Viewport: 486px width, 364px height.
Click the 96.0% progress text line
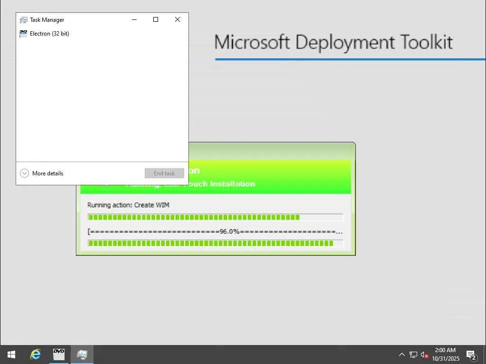click(x=215, y=231)
